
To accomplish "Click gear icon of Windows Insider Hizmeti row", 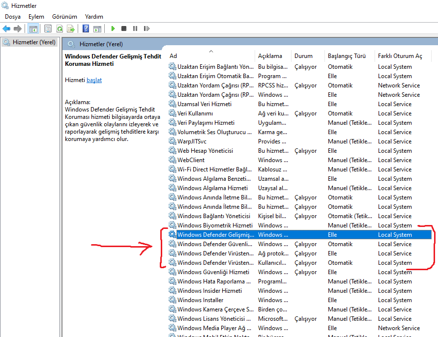I will [173, 290].
